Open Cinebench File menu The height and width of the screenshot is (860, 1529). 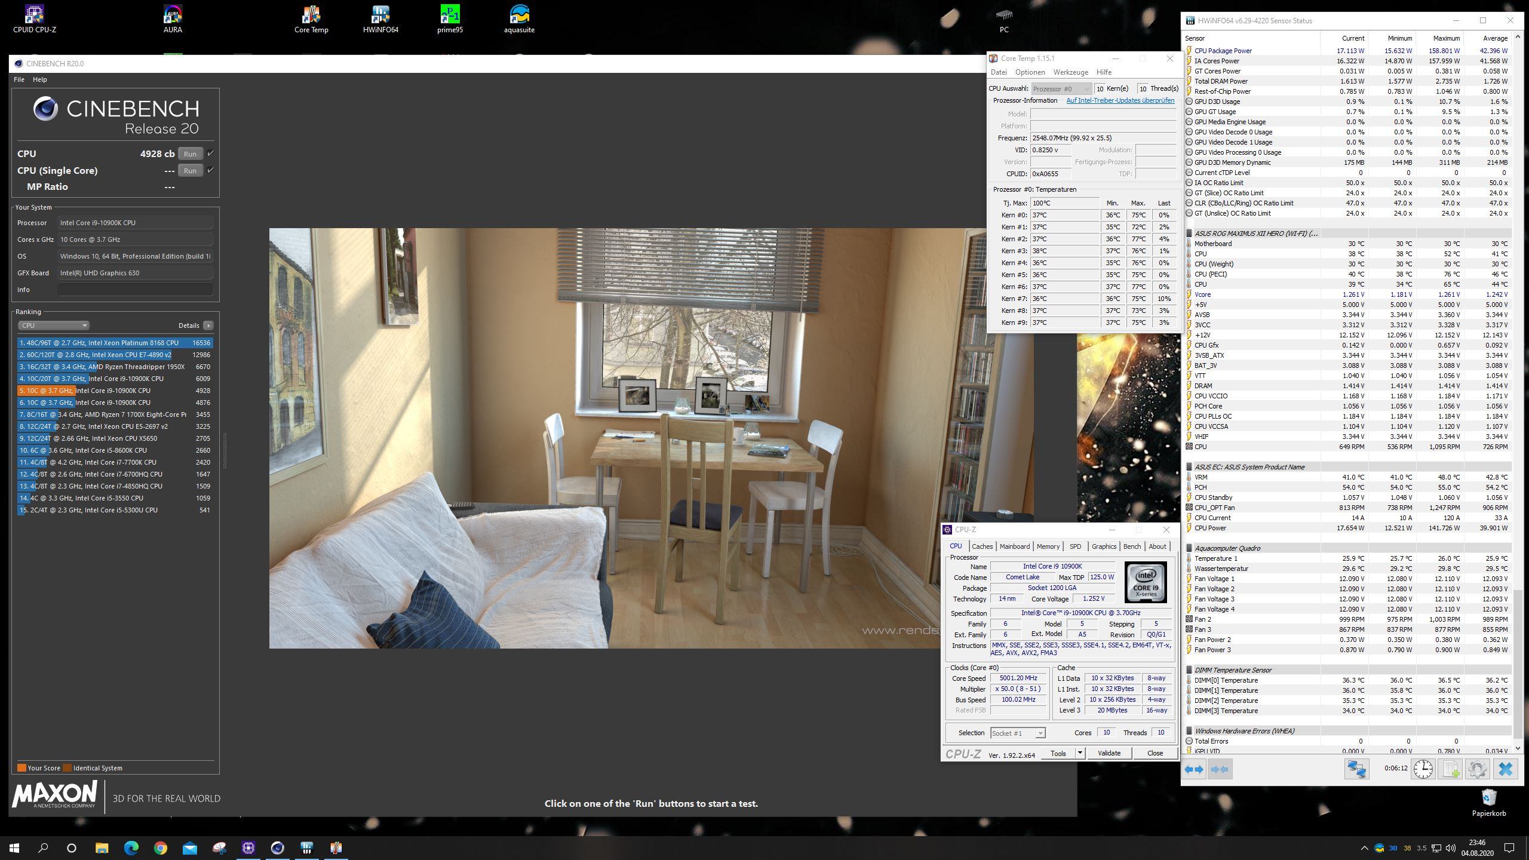19,79
